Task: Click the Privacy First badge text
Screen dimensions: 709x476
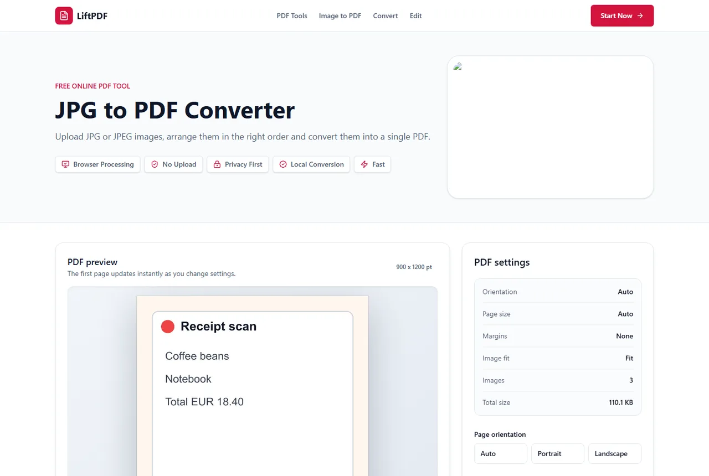Action: (x=244, y=164)
